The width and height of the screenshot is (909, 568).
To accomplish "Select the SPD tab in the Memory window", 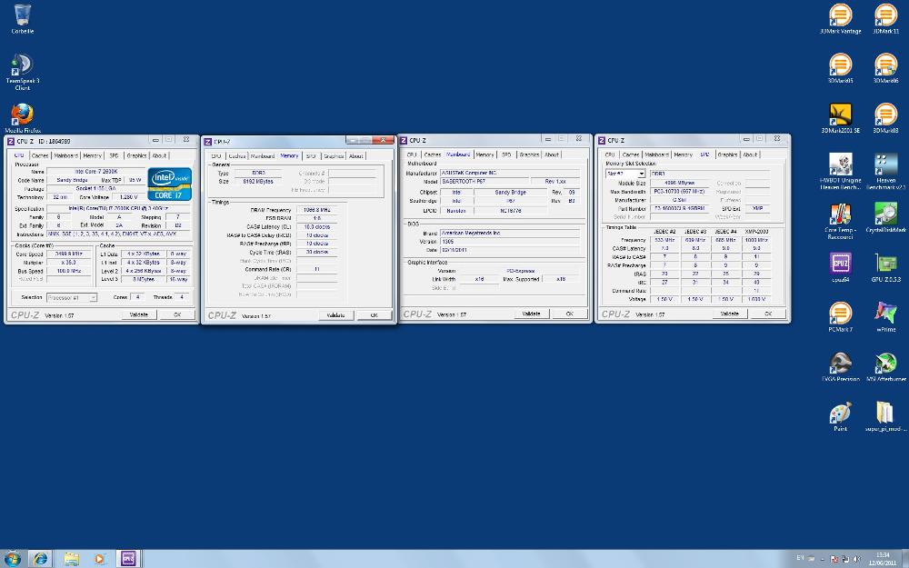I will pyautogui.click(x=311, y=156).
